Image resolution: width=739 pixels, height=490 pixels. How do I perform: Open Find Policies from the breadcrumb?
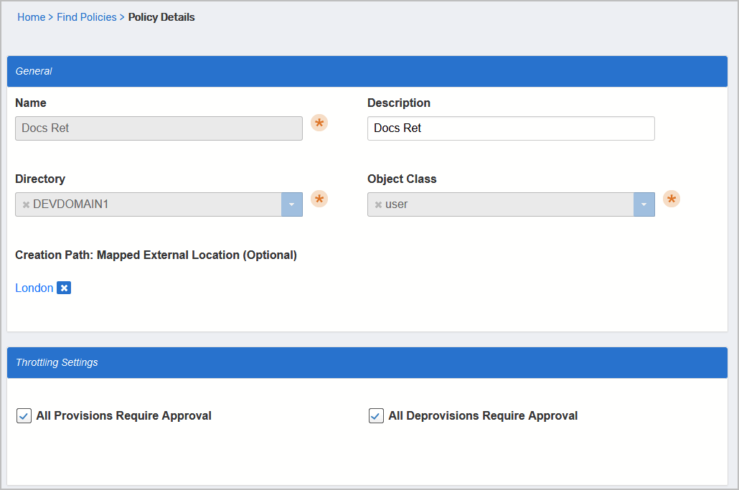click(x=86, y=17)
